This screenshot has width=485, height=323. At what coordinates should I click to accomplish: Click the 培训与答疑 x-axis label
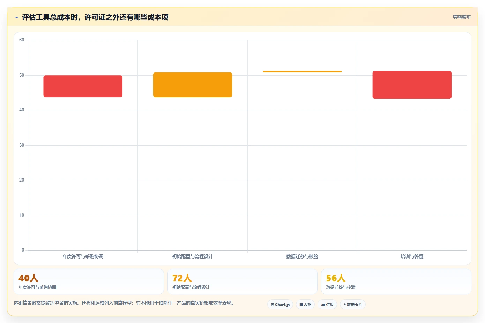412,256
